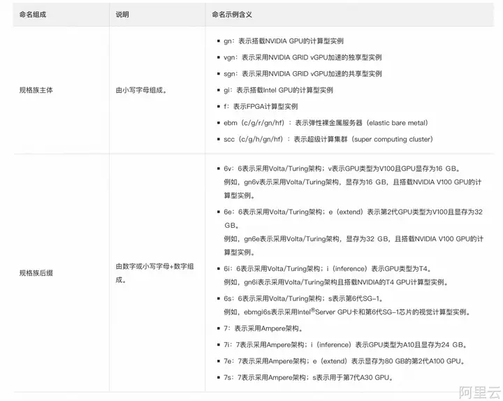Click the 例如 gn6i T4 GPU example line

[x=335, y=282]
